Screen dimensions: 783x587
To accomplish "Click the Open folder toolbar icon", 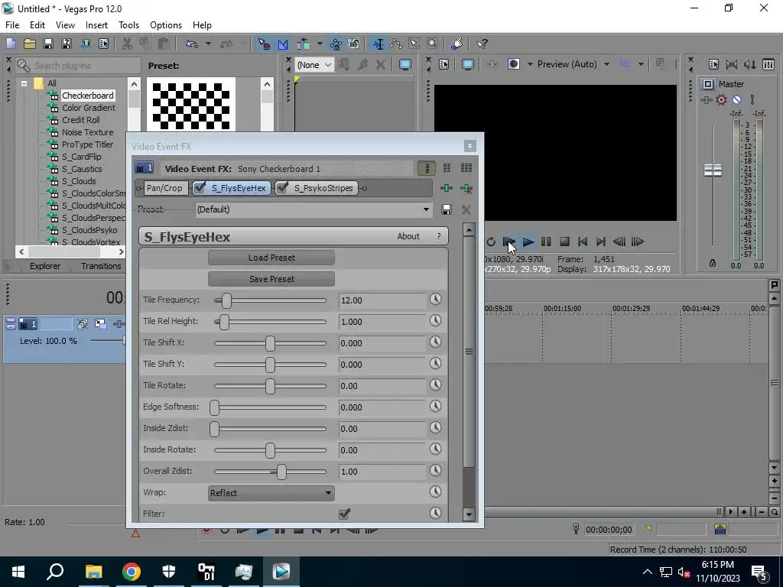I will click(x=30, y=44).
